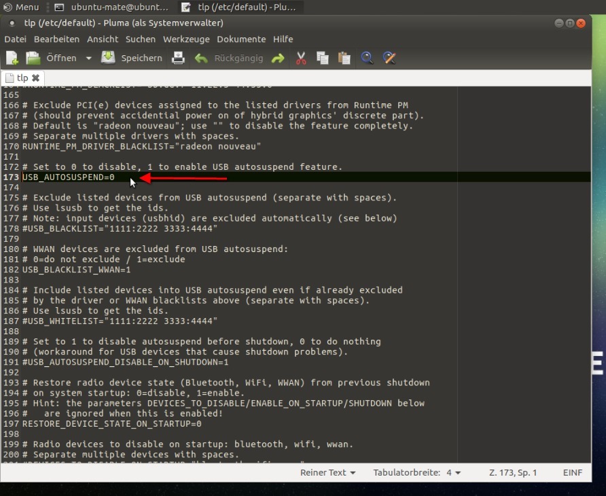Click the Speichern save button
Screen dimensions: 606x496
coord(132,58)
